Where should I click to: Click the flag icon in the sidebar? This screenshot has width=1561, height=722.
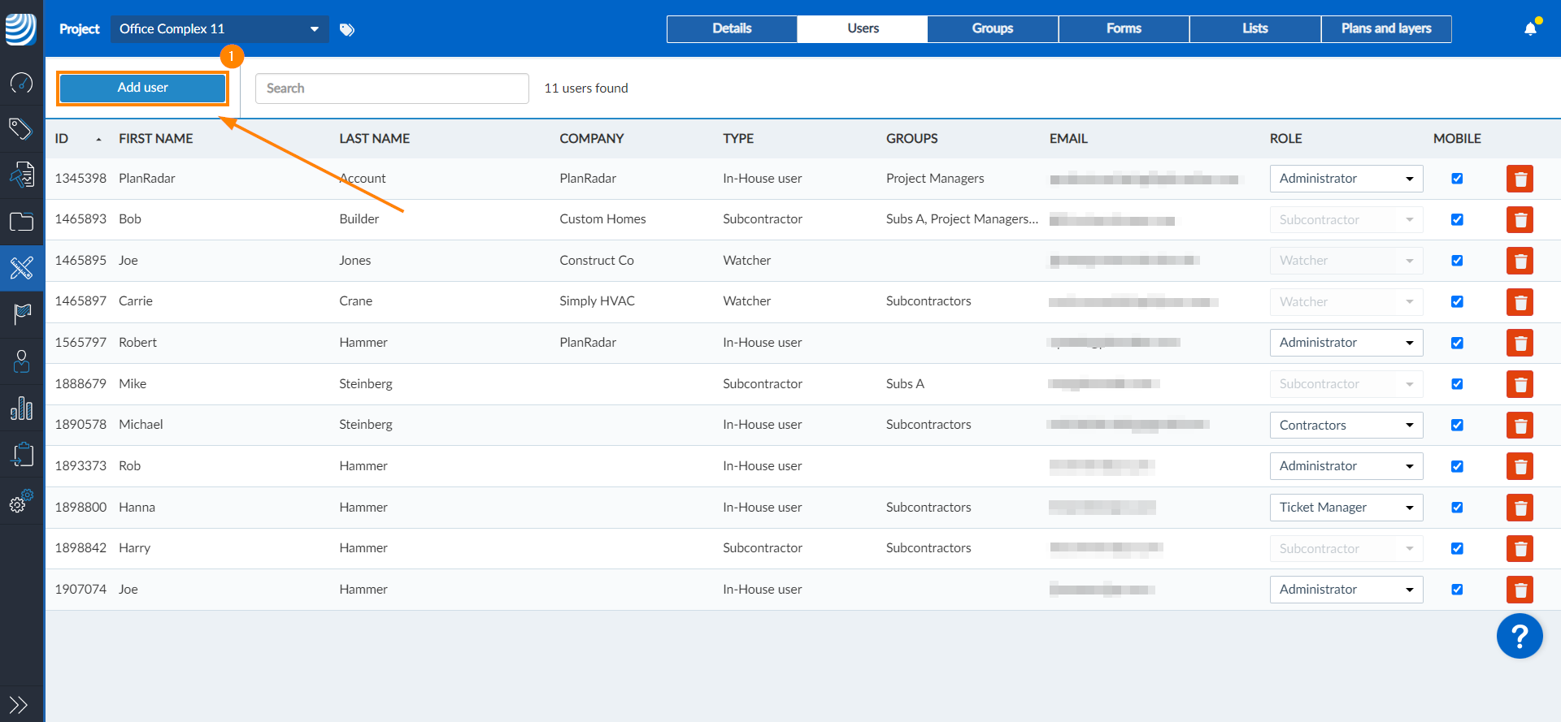(21, 313)
